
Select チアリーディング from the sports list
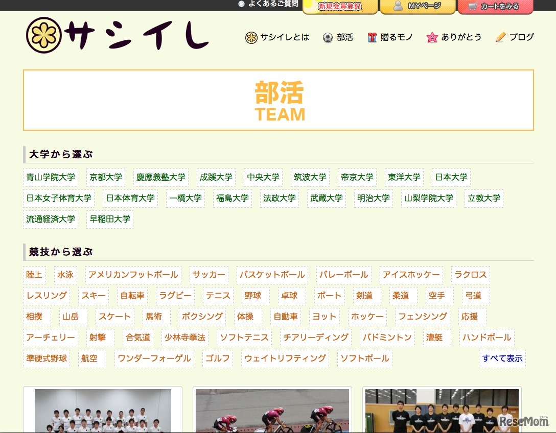click(315, 338)
